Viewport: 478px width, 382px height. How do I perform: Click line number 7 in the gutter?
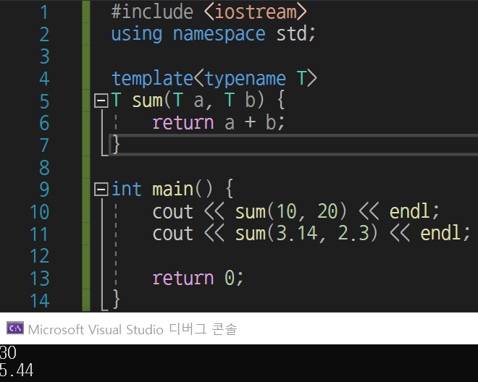tap(44, 145)
